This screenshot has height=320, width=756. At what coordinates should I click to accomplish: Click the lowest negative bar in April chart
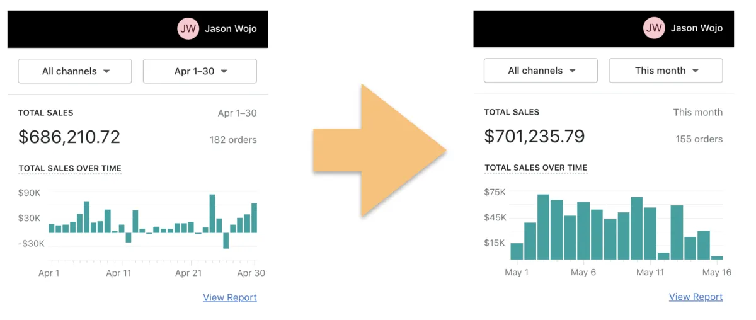[x=226, y=241]
